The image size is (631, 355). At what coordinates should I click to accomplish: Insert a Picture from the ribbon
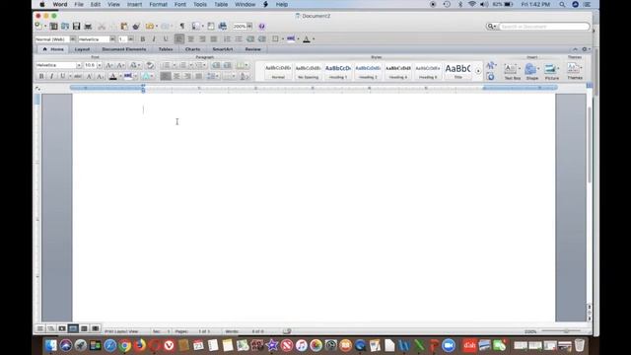(x=552, y=71)
